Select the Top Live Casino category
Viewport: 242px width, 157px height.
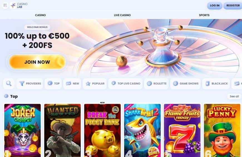pos(125,84)
